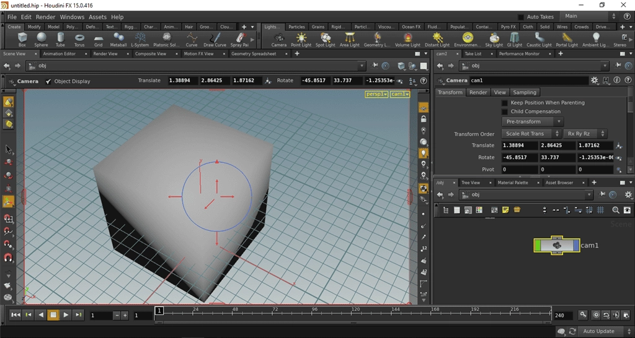
Task: Click the Translate X field in parameters
Action: [520, 145]
